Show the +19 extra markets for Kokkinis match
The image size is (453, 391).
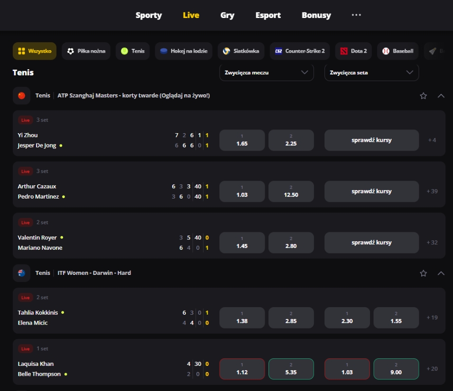pos(432,318)
